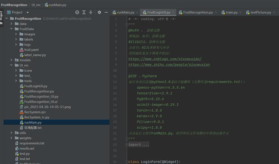Expand the data folder

(12, 24)
